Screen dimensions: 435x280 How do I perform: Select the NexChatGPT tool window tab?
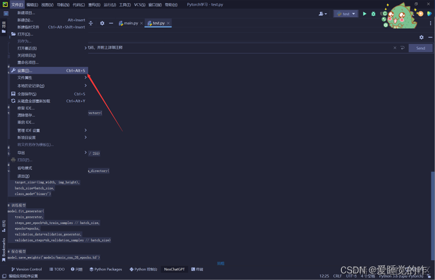(174, 269)
